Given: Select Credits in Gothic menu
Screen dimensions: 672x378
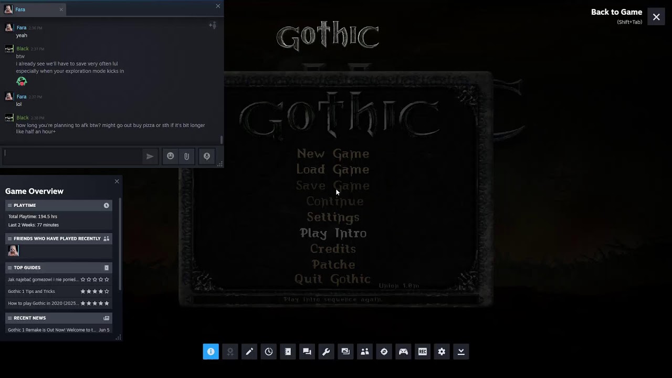Looking at the screenshot, I should click(333, 249).
